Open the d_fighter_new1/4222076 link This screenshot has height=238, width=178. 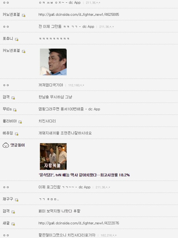point(79,223)
